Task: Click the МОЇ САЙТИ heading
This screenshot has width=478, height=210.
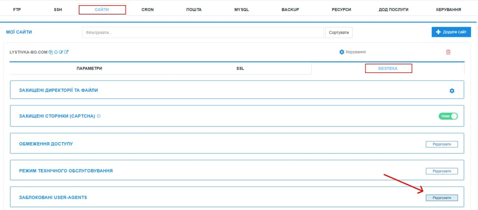Action: 19,32
